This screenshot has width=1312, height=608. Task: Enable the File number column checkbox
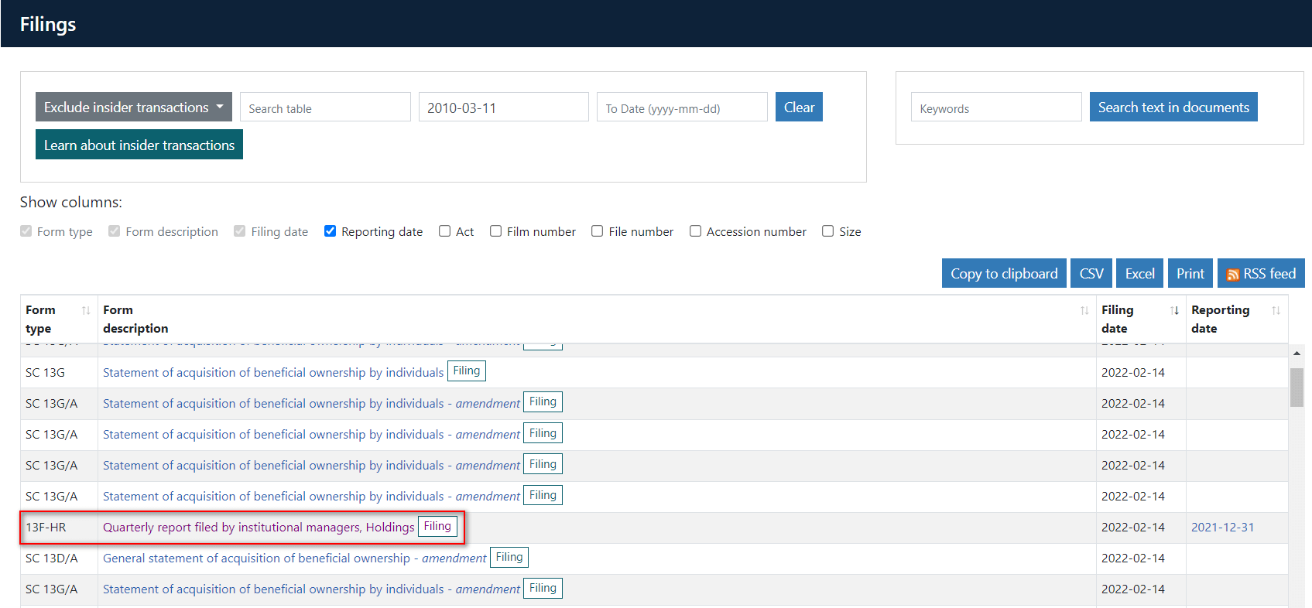(x=597, y=231)
